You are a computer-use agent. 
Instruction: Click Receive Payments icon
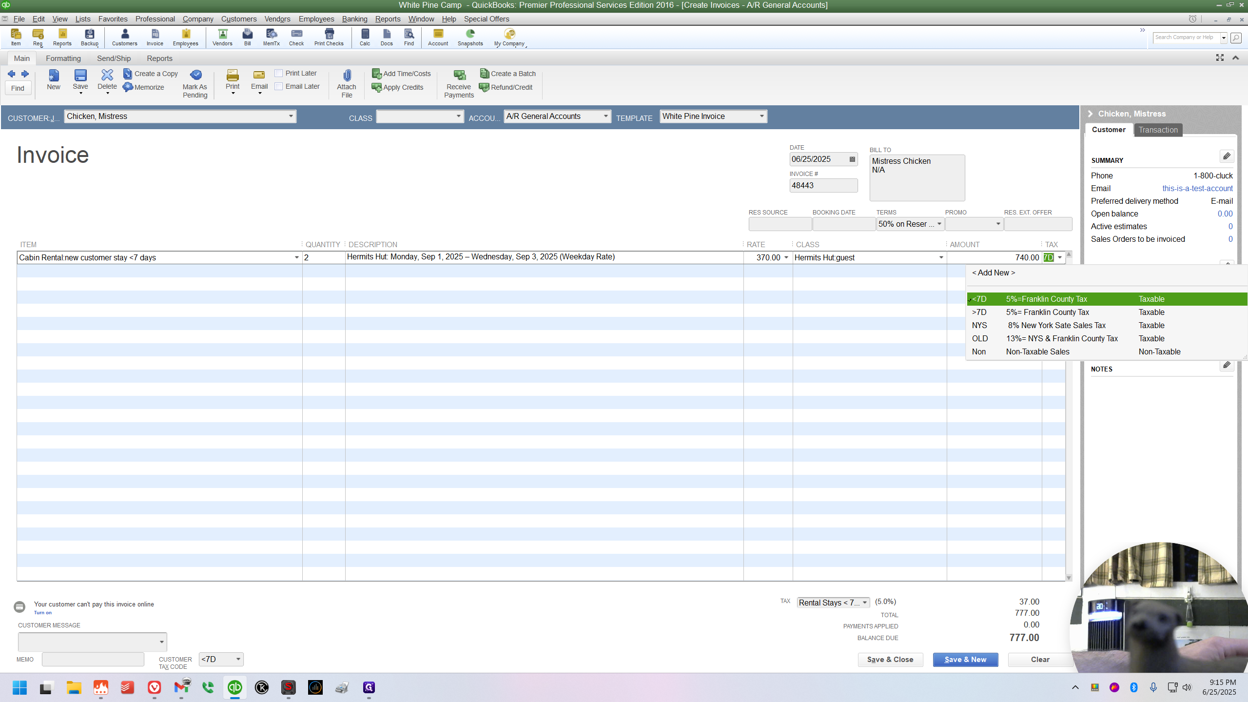[459, 84]
